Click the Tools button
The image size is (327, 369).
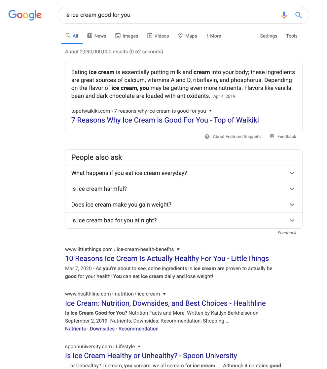click(292, 36)
